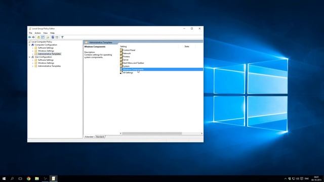Select Windows Settings under Computer Configuration
Viewport: 324px width, 182px height.
46,51
